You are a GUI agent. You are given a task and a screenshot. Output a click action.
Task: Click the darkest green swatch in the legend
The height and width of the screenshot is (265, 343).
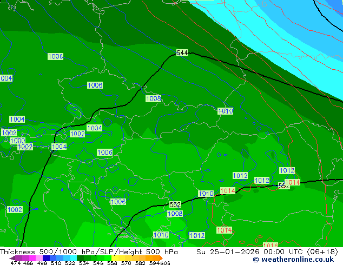click(80, 258)
